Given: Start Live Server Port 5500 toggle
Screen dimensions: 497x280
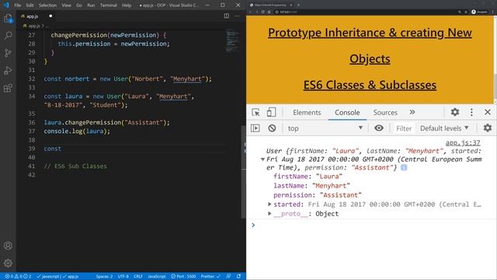Looking at the screenshot, I should (x=183, y=276).
